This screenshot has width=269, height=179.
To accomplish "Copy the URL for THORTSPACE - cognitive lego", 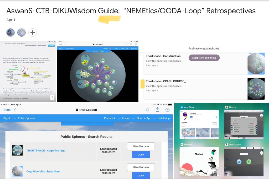I will 141,155.
